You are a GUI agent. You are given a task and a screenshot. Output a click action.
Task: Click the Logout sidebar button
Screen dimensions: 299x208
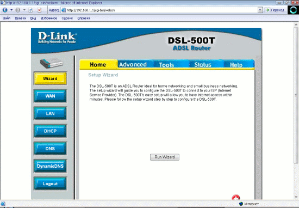pos(50,183)
